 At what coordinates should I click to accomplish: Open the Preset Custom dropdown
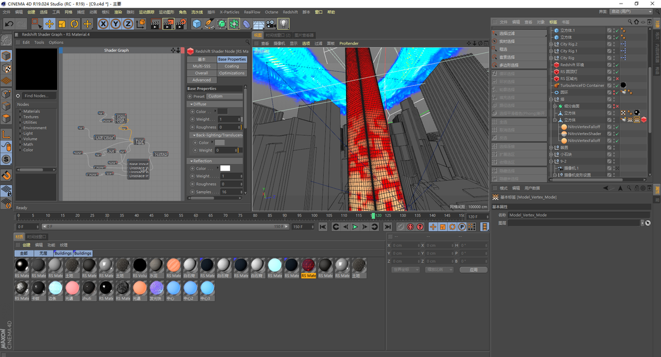[225, 96]
